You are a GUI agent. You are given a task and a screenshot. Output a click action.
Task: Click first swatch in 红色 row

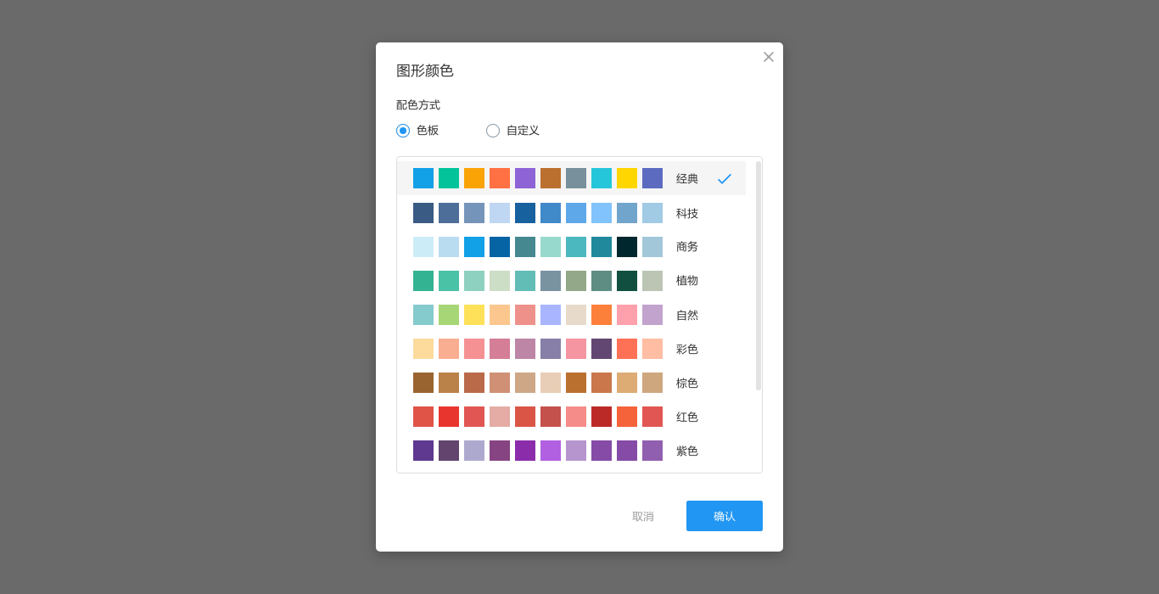pyautogui.click(x=423, y=417)
